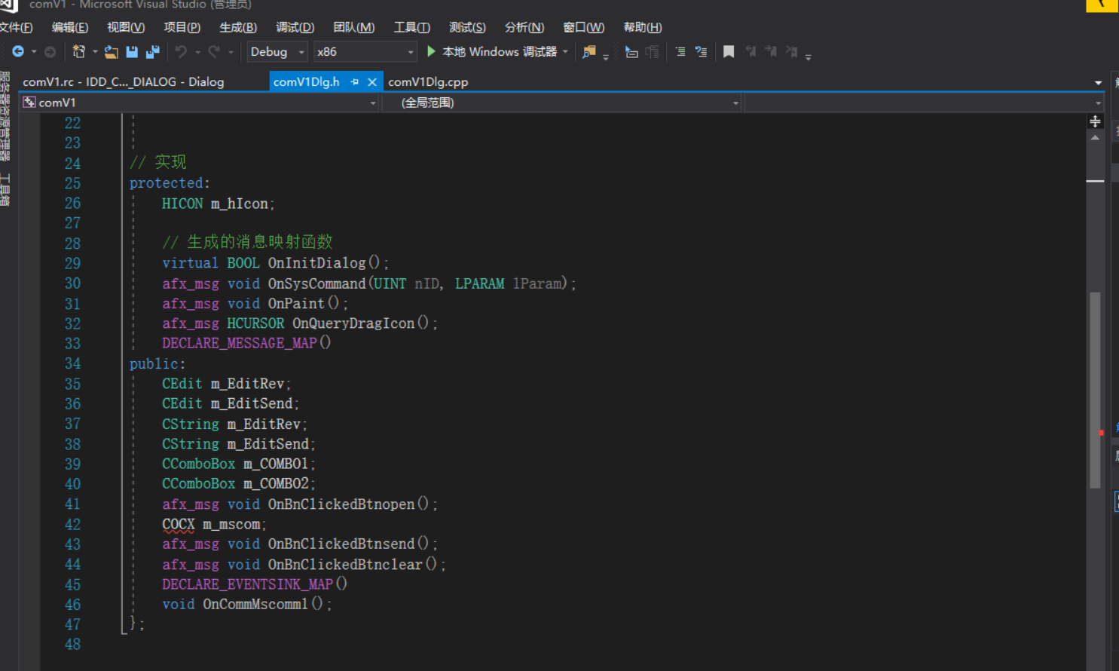Open the x86 platform dropdown

365,51
